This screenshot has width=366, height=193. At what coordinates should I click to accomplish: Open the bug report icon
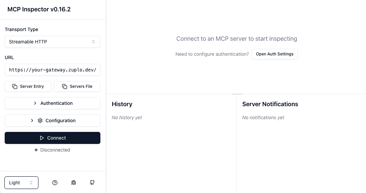coord(74,183)
